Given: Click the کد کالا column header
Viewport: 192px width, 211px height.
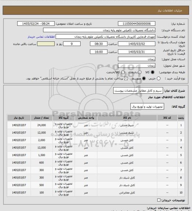Looking at the screenshot, I should (x=167, y=118).
